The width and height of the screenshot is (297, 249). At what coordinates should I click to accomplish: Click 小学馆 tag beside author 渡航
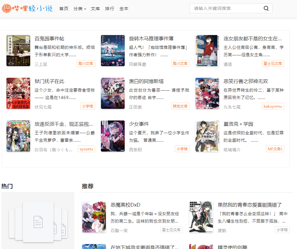pyautogui.click(x=282, y=230)
